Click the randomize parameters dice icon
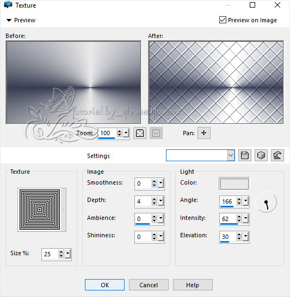Image resolution: width=290 pixels, height=297 pixels. (x=261, y=155)
